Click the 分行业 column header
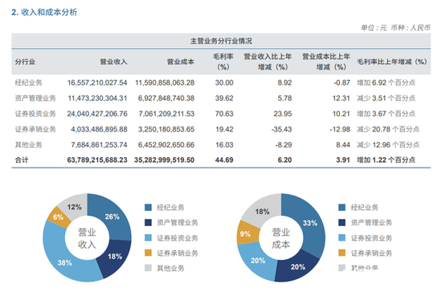 [x=25, y=62]
